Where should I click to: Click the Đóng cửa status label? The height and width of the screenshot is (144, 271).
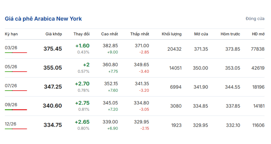tap(255, 19)
